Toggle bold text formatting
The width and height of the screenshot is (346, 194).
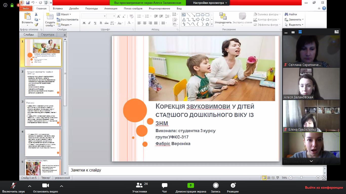pos(84,23)
